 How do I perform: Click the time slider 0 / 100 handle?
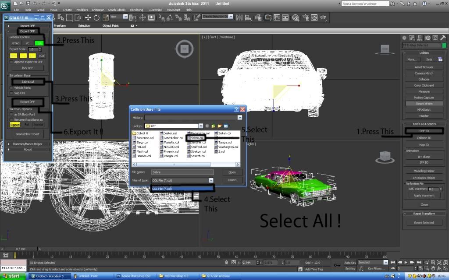(x=21, y=249)
